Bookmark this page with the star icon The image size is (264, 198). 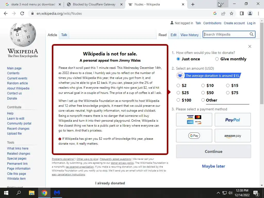click(x=232, y=13)
